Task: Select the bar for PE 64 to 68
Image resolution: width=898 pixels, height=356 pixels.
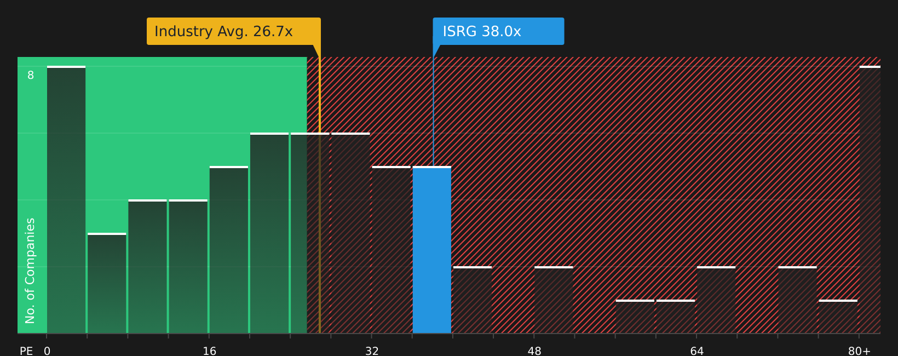Action: point(716,300)
